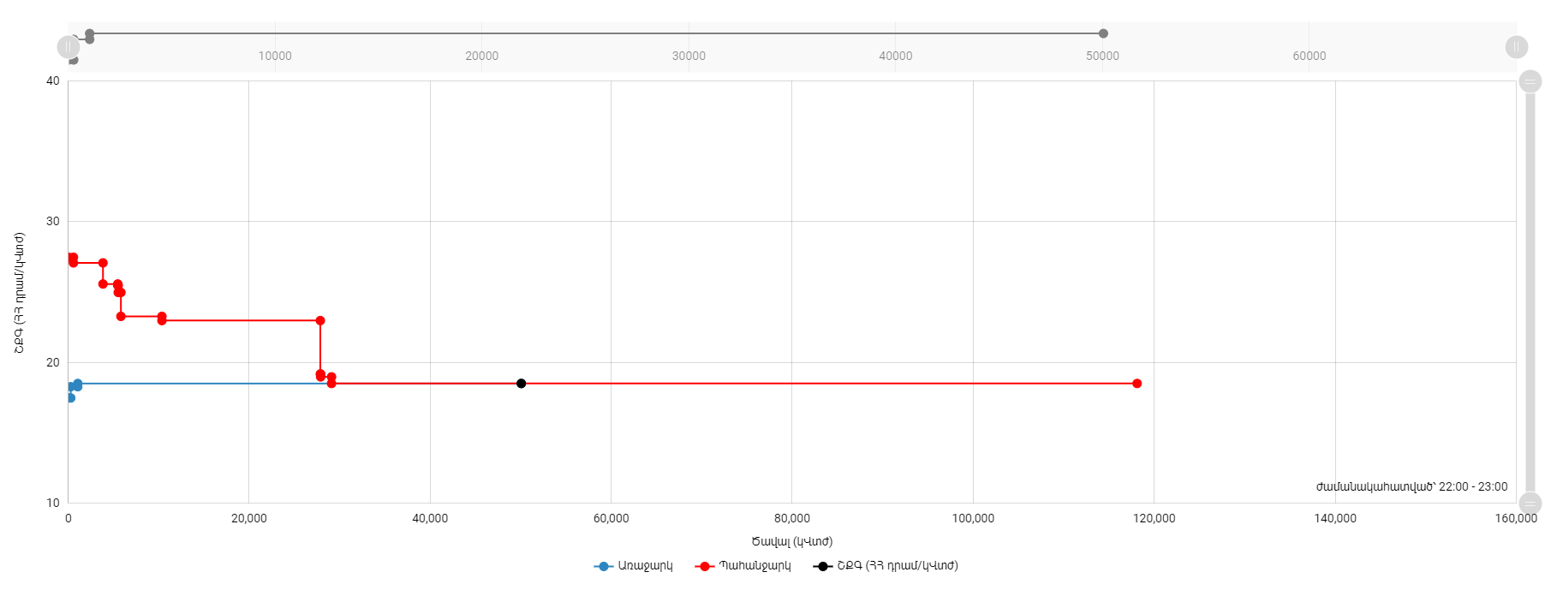Image resolution: width=1557 pixels, height=596 pixels.
Task: Click the 50000 navigator tick label
Action: [x=1103, y=56]
